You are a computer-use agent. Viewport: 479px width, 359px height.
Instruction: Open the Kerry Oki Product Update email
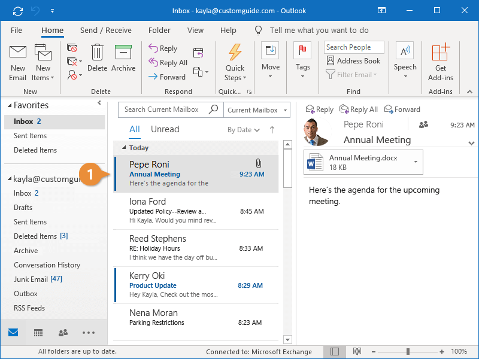coord(196,285)
